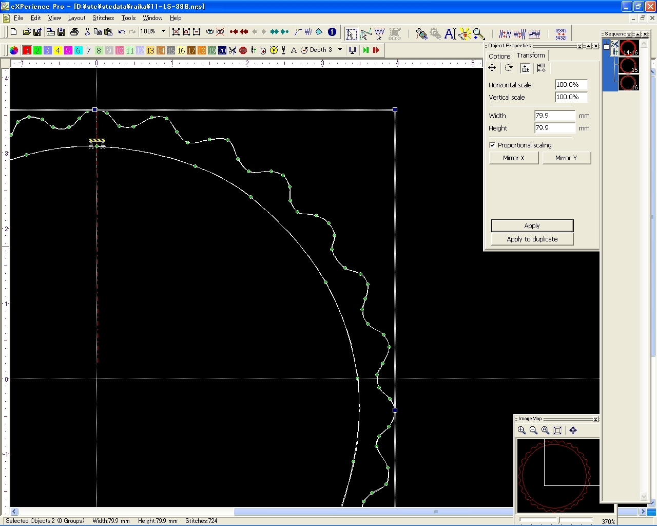Image resolution: width=657 pixels, height=526 pixels.
Task: Click the Undo arrow icon
Action: (x=122, y=32)
